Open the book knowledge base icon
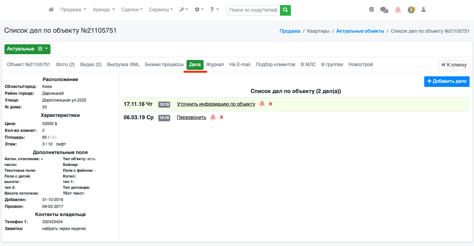The height and width of the screenshot is (246, 474). (372, 10)
